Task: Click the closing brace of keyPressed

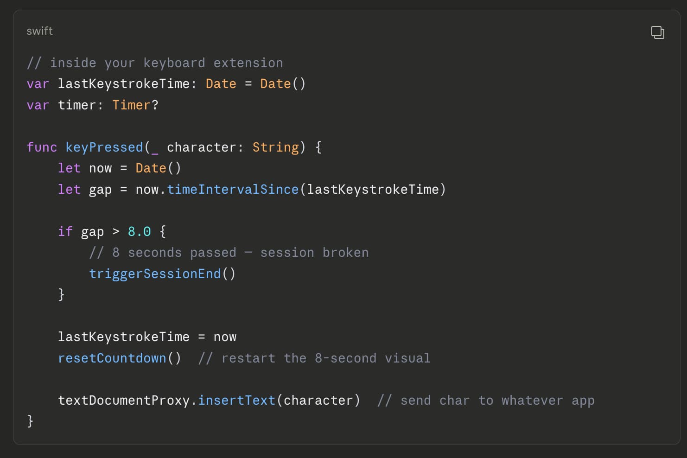Action: [30, 421]
